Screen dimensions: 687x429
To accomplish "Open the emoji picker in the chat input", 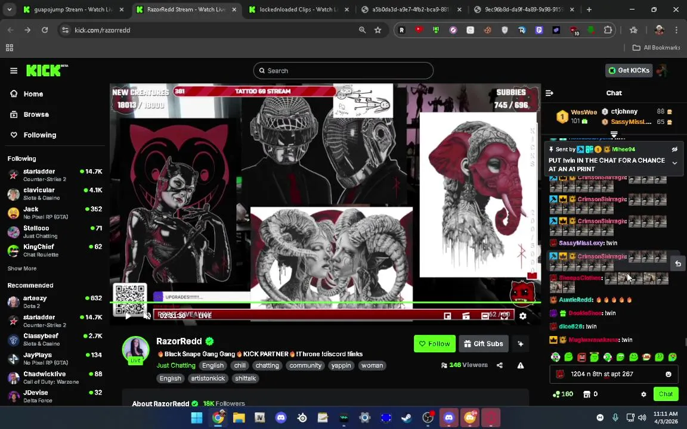I will [x=669, y=374].
